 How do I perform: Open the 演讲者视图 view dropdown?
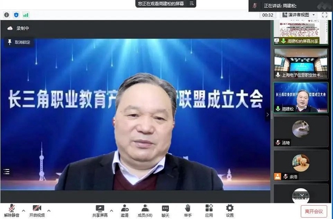[x=298, y=15]
